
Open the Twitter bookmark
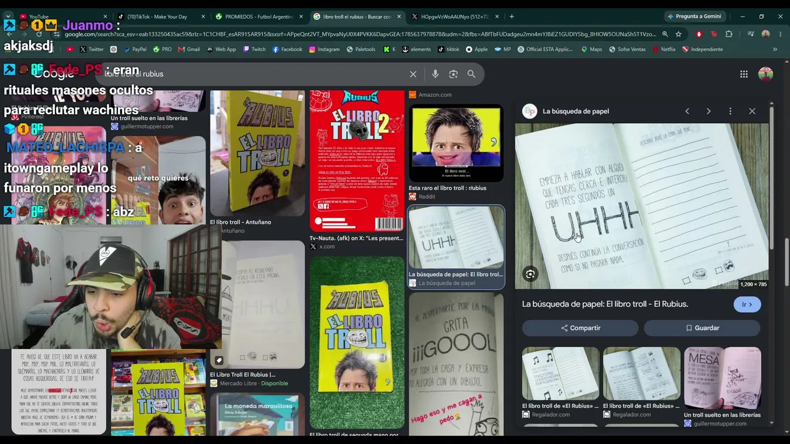(x=91, y=49)
